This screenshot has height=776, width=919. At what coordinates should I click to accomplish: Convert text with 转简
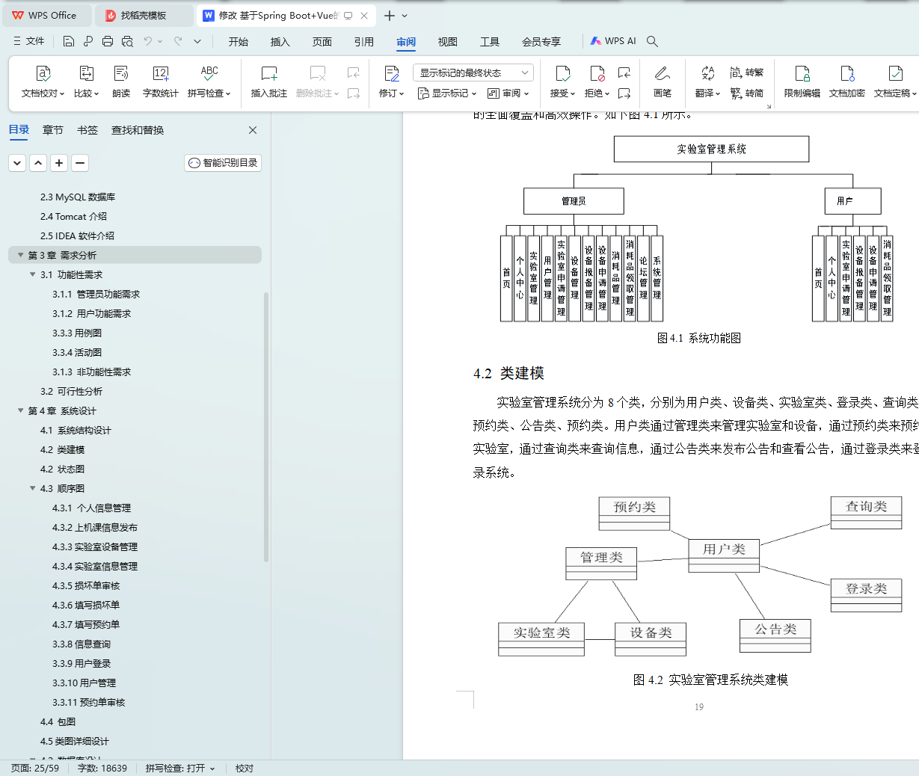point(747,93)
